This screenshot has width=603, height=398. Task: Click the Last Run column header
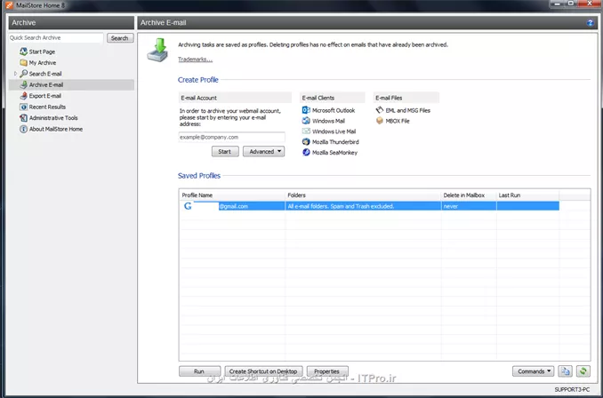coord(527,195)
